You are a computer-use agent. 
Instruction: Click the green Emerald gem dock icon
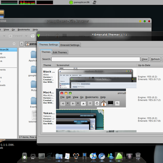119,156
